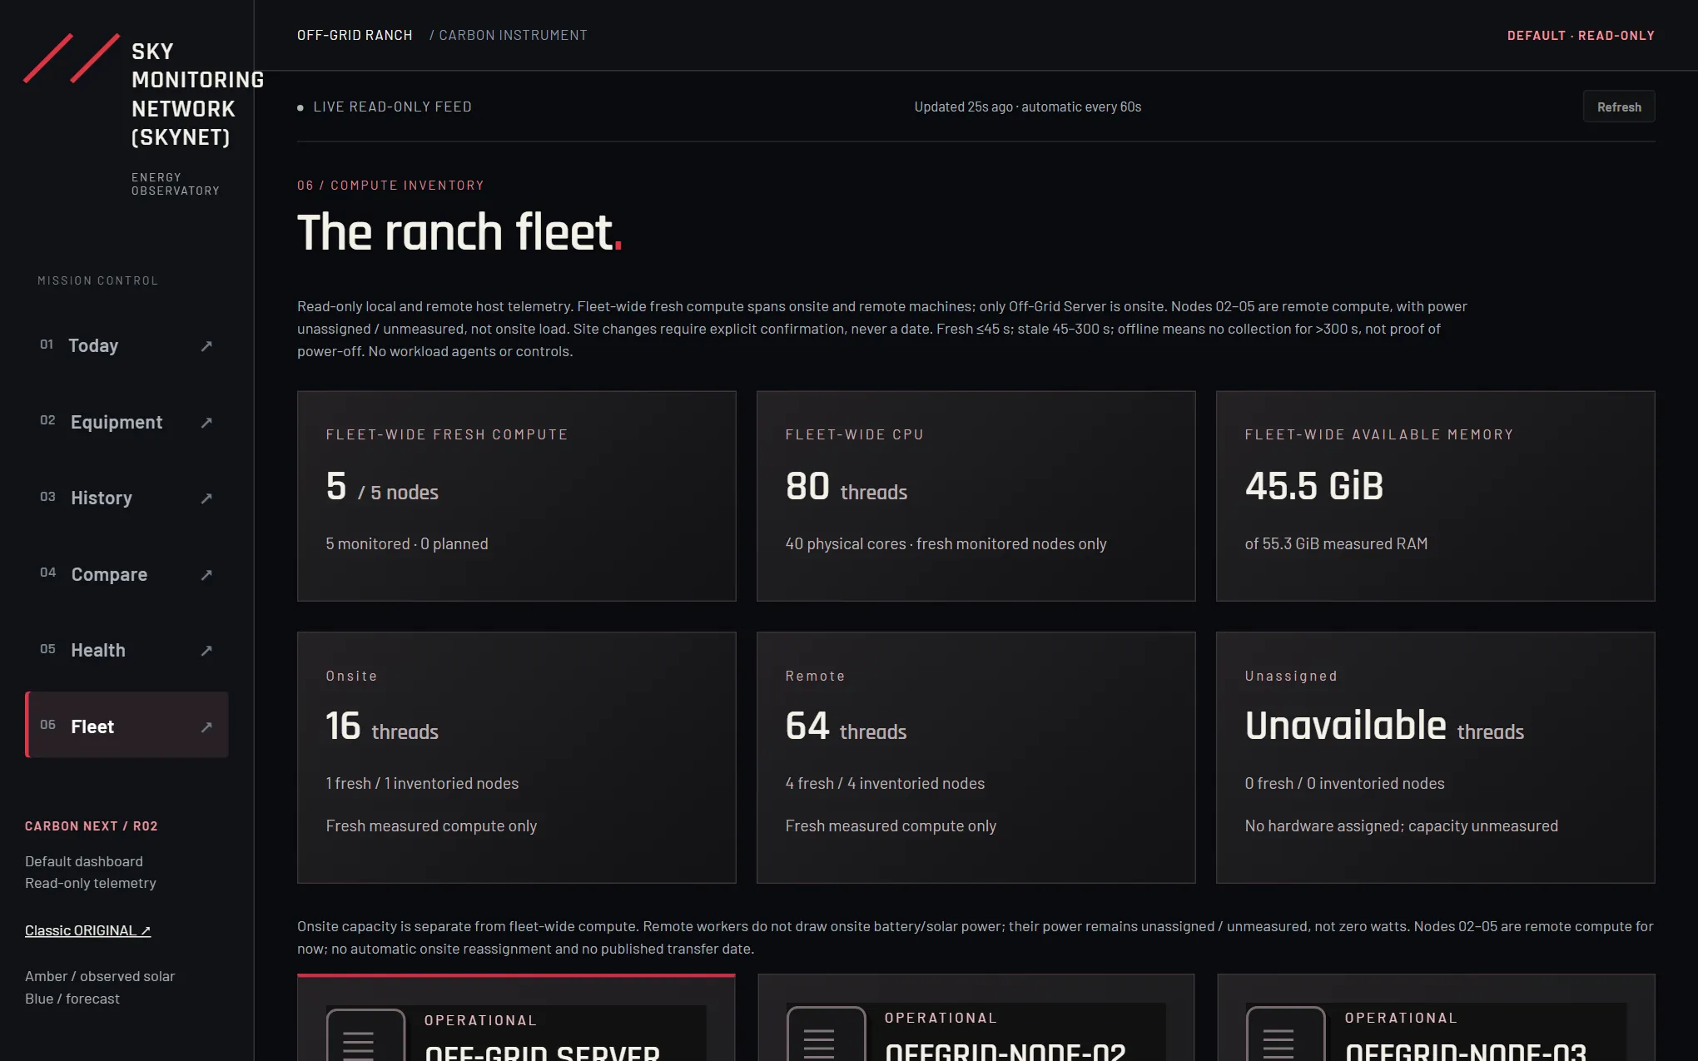Click the MISSION CONTROL sidebar heading

click(97, 280)
